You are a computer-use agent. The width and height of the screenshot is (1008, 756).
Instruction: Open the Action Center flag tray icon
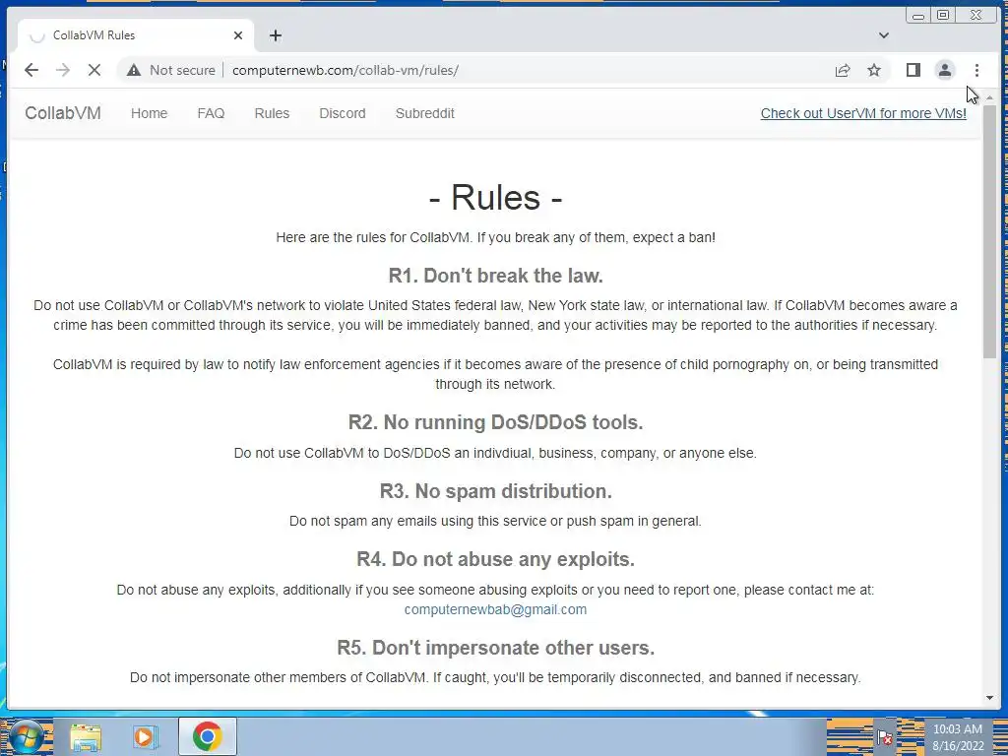885,737
